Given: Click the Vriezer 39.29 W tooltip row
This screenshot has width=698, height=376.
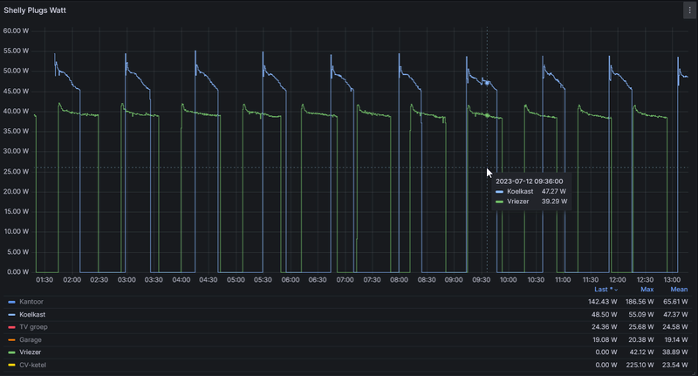Looking at the screenshot, I should (x=531, y=202).
